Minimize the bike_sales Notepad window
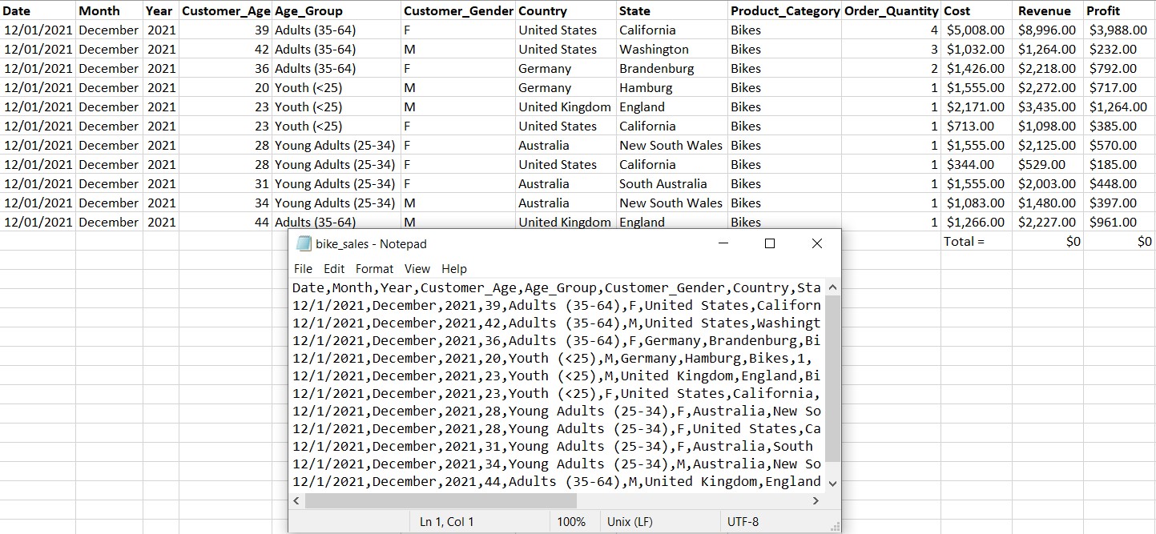This screenshot has height=534, width=1156. click(x=723, y=243)
